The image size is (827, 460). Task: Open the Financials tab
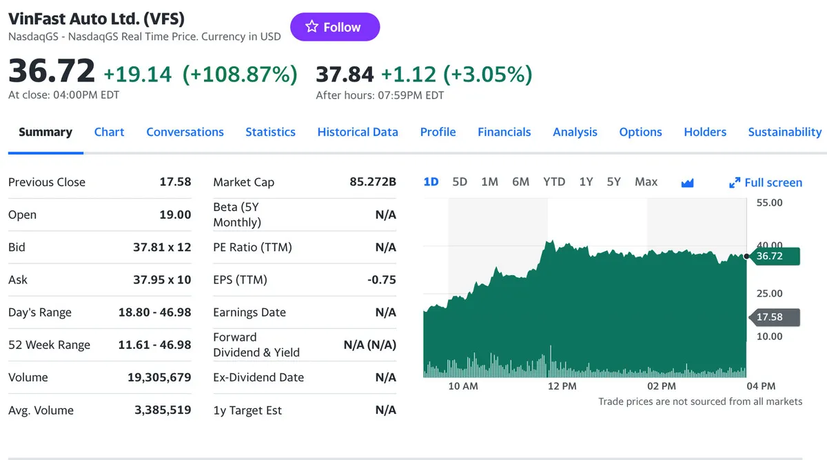[x=504, y=132]
